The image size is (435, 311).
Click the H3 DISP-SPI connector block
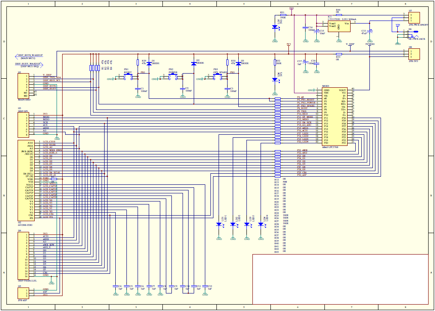click(x=23, y=124)
